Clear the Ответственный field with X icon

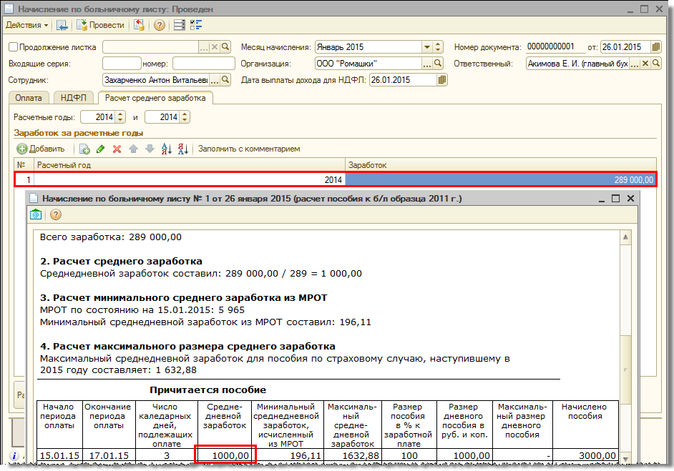(x=644, y=64)
